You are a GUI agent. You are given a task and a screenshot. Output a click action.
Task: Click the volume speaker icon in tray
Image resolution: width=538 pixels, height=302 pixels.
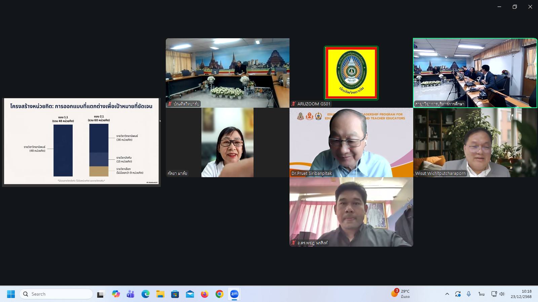(x=502, y=294)
